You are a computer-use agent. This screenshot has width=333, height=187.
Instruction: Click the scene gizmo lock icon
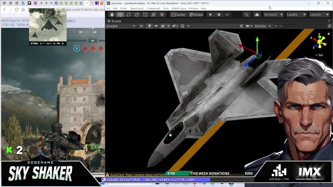[x=329, y=34]
